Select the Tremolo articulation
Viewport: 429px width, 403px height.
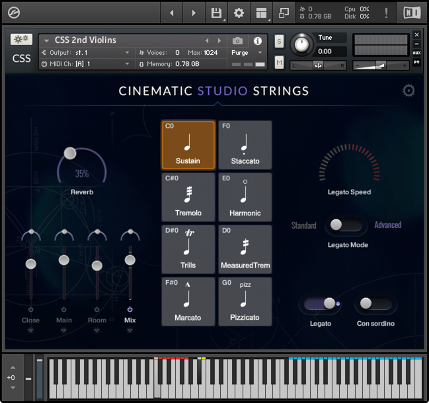pyautogui.click(x=188, y=197)
